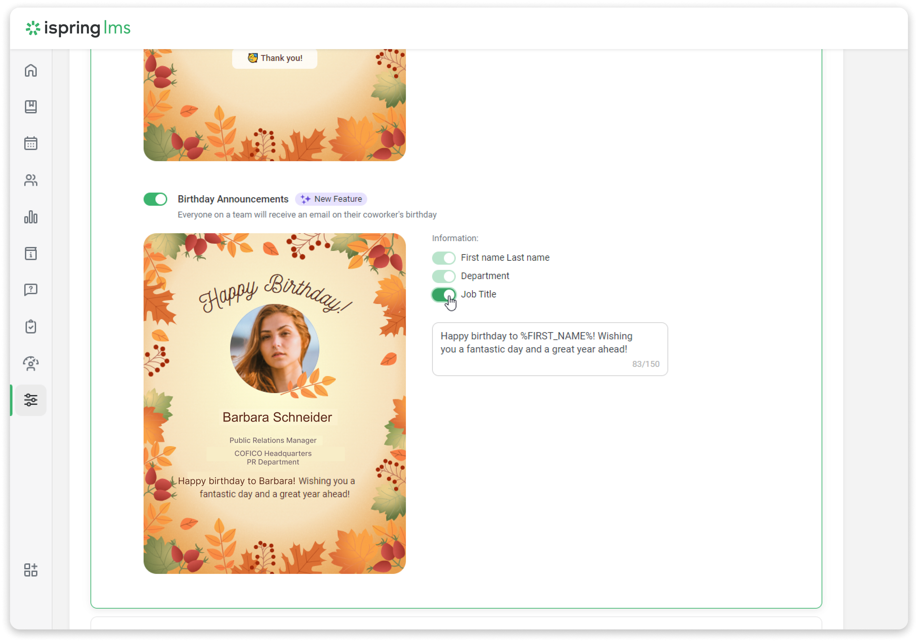The height and width of the screenshot is (642, 918).
Task: Click Barbara Schneider's birthday card preview
Action: tap(275, 403)
